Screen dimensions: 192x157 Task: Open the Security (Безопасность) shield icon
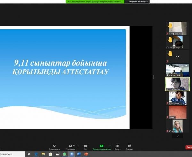54,146
